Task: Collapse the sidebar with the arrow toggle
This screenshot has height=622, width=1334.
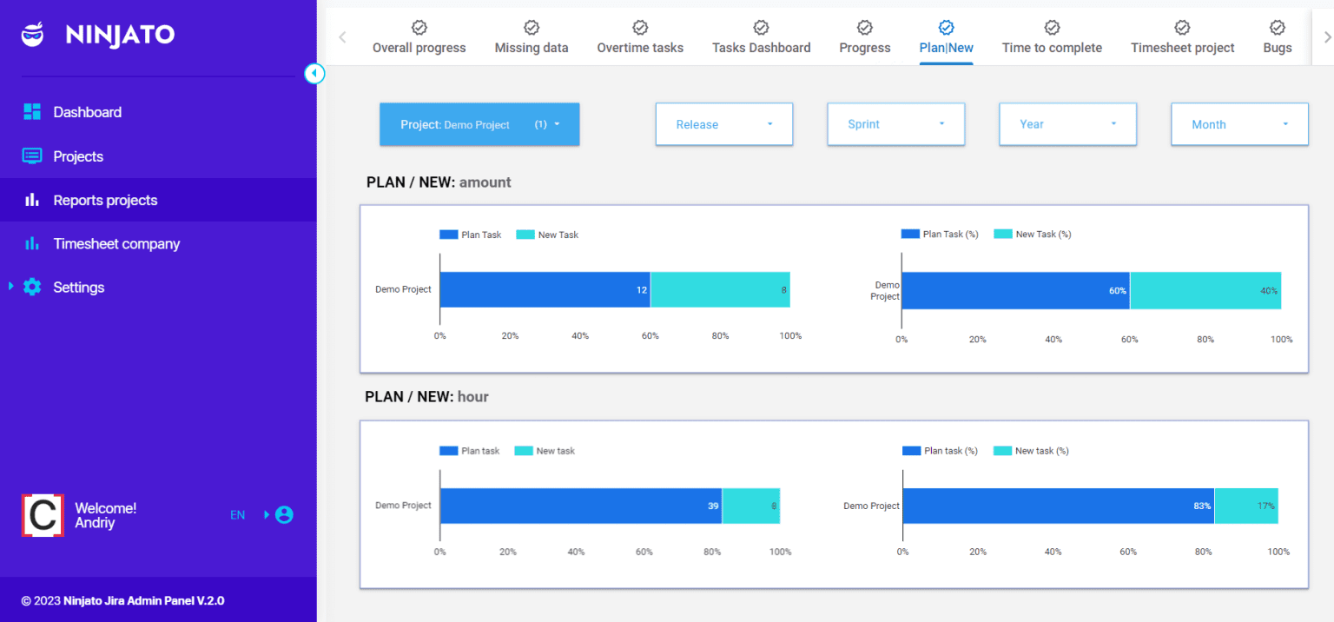Action: tap(314, 74)
